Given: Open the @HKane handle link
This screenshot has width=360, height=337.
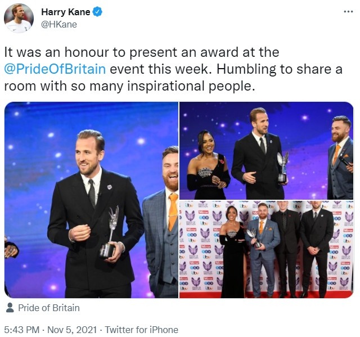Looking at the screenshot, I should point(59,24).
